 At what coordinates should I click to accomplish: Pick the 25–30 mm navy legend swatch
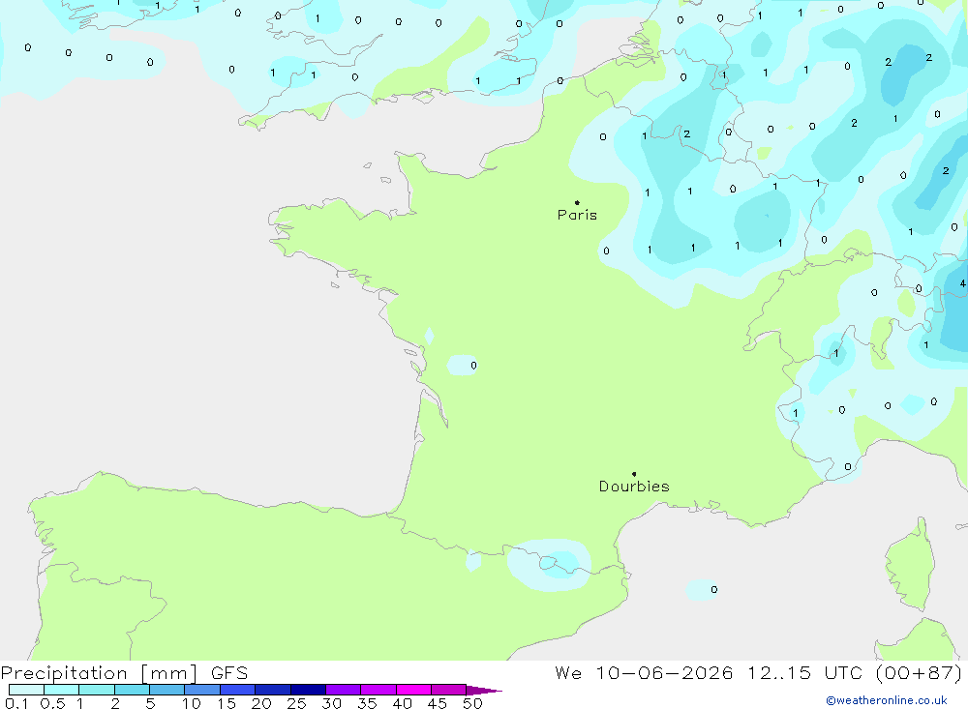point(308,690)
